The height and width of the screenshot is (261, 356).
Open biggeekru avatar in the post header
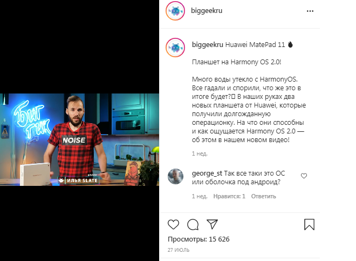coord(175,11)
